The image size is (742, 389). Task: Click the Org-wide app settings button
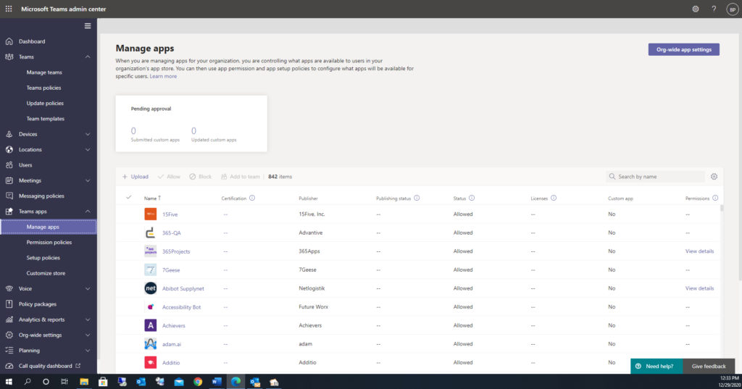(x=684, y=50)
